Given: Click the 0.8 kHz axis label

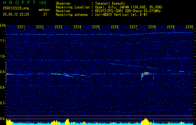Looking at the screenshot, I should click(x=2, y=87).
